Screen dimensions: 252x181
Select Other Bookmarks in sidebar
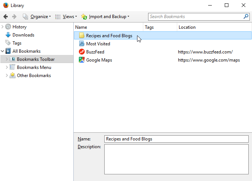tap(34, 76)
